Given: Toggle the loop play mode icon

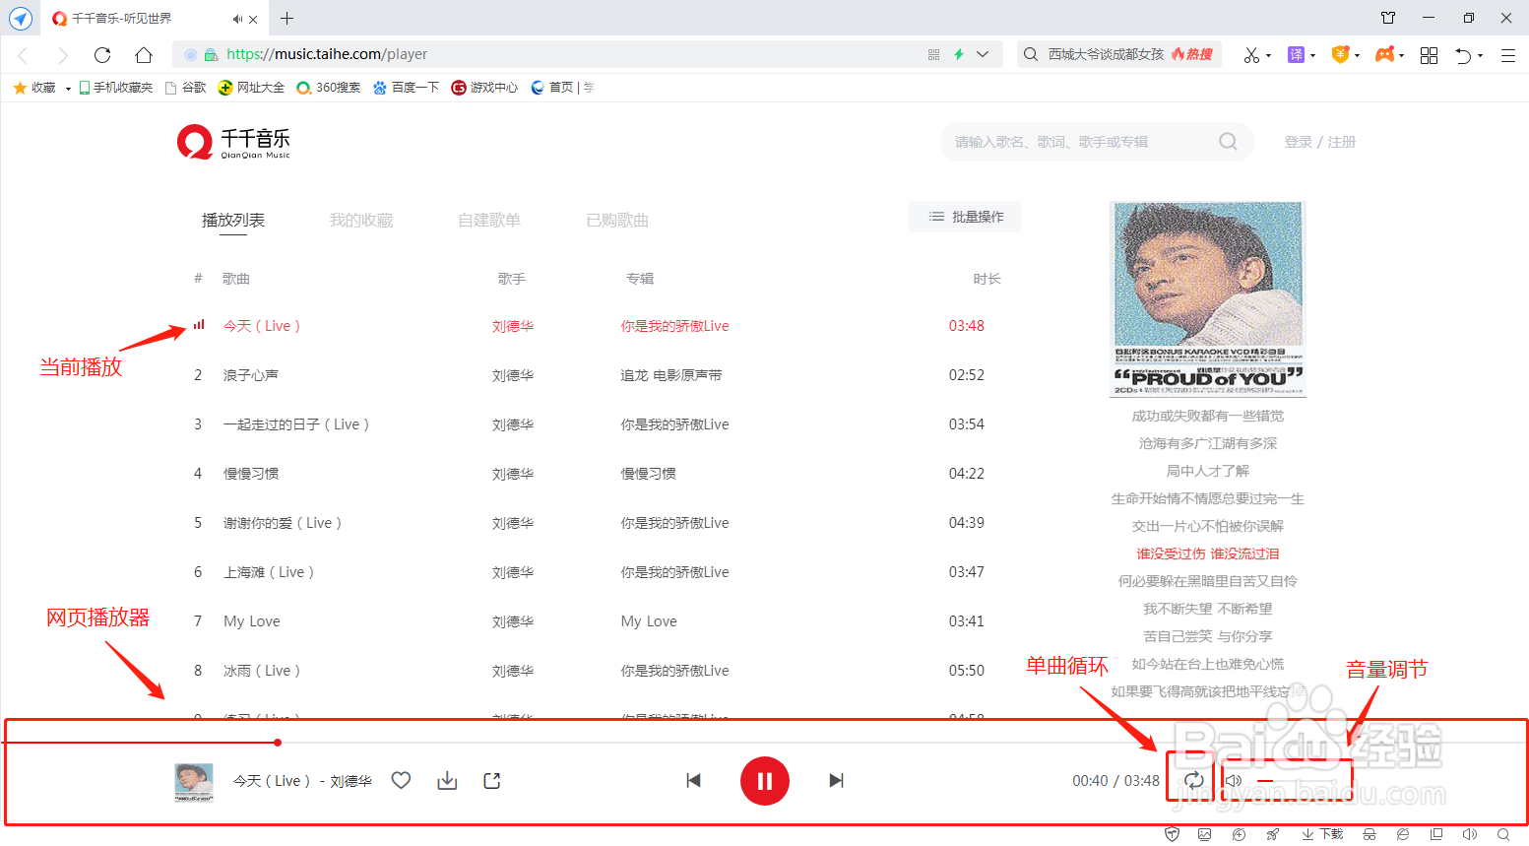Looking at the screenshot, I should pyautogui.click(x=1193, y=780).
